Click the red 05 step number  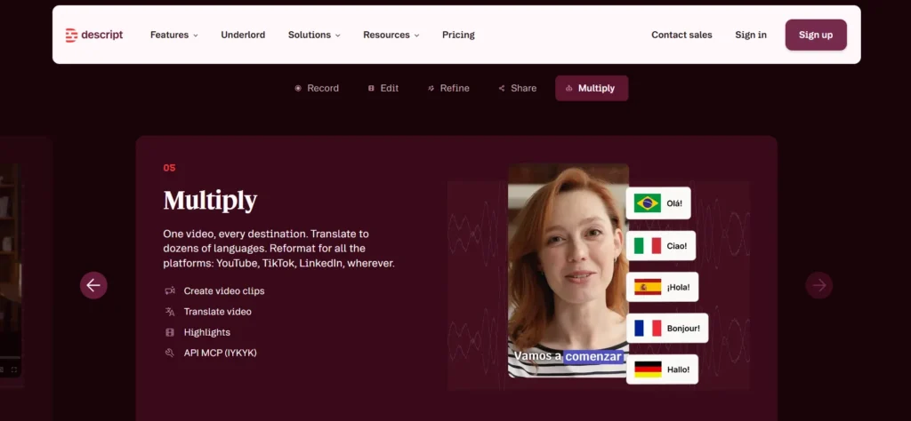169,168
